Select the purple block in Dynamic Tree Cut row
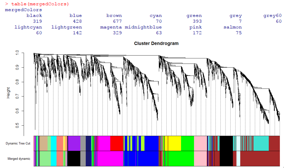The height and width of the screenshot is (168, 284). coord(74,143)
